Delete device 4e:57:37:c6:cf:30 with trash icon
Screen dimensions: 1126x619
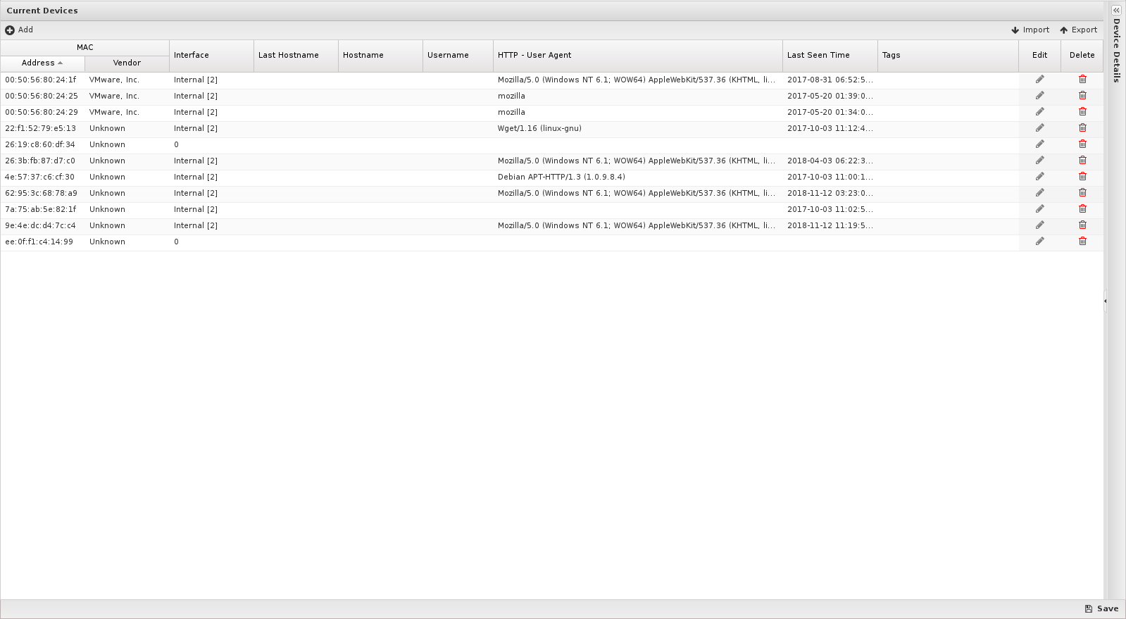pyautogui.click(x=1082, y=177)
